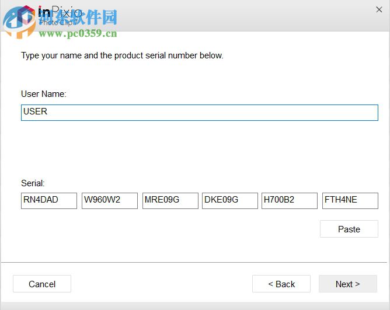This screenshot has height=310, width=390.
Task: Go back with the < Back button
Action: point(281,284)
